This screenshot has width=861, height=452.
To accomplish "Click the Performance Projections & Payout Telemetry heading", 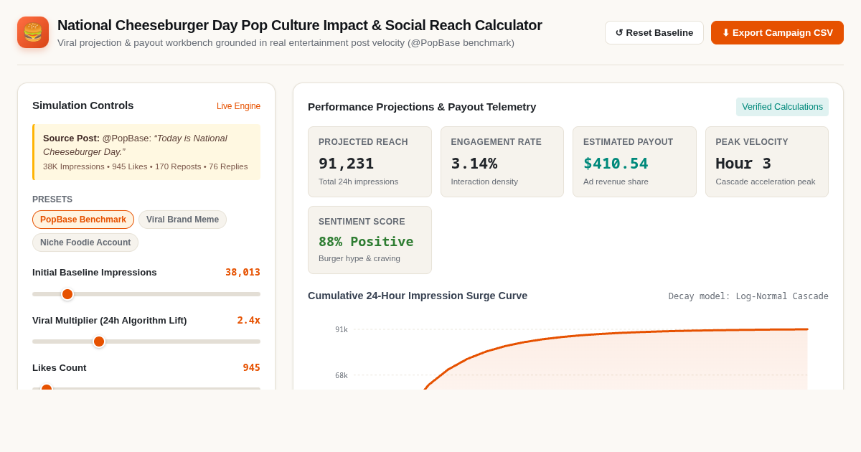I will pyautogui.click(x=422, y=107).
